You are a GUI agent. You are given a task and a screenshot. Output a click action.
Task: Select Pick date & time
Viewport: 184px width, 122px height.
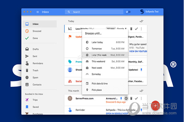click(x=105, y=83)
